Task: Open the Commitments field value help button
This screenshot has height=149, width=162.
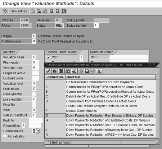Action: coord(38,131)
